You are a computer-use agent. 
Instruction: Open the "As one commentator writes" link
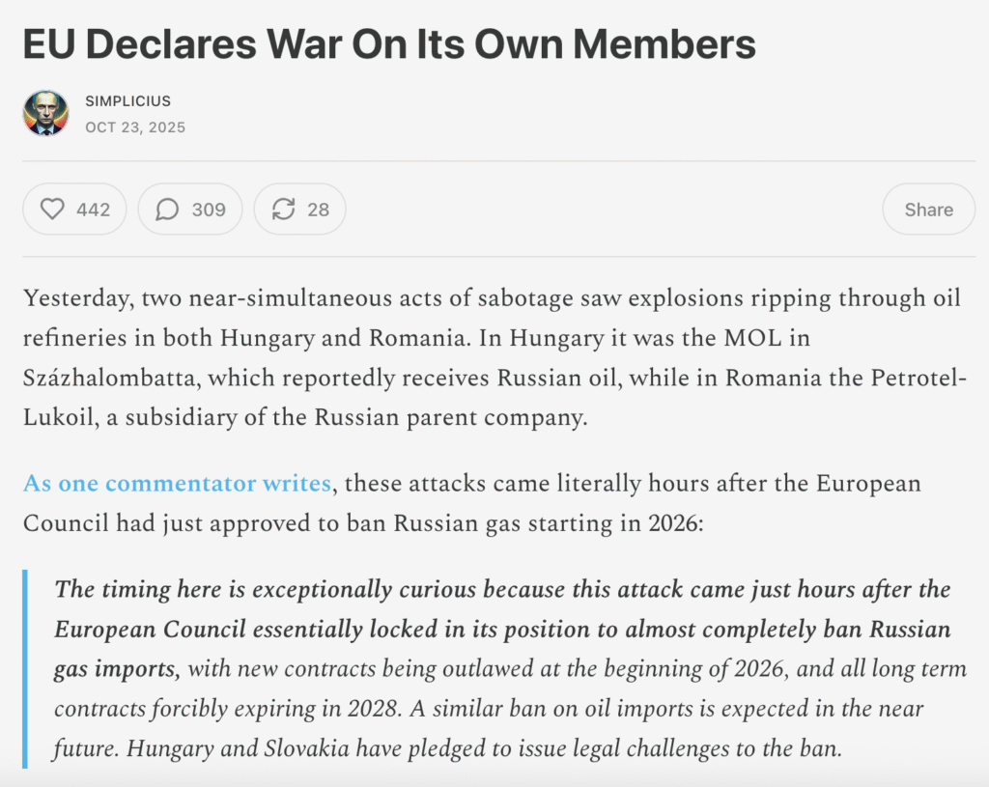point(177,483)
